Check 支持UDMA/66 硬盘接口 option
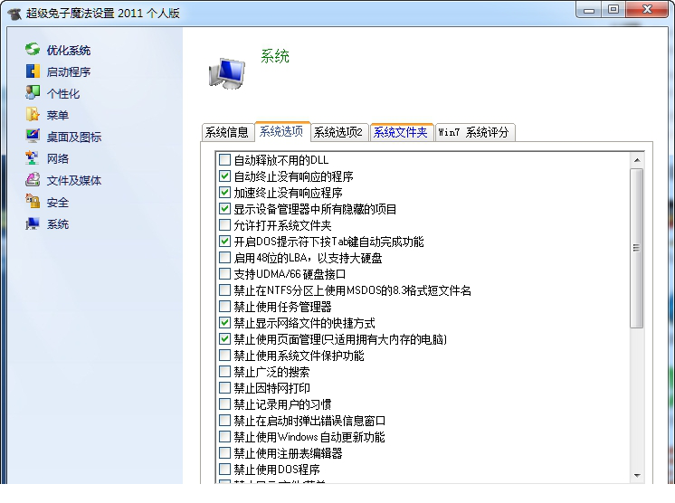The height and width of the screenshot is (503, 675). pyautogui.click(x=224, y=273)
